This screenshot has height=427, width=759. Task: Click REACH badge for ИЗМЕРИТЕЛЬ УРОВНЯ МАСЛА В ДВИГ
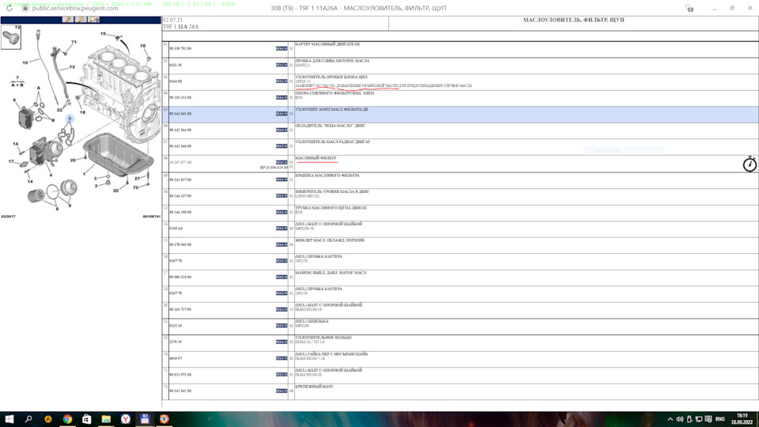click(x=281, y=196)
